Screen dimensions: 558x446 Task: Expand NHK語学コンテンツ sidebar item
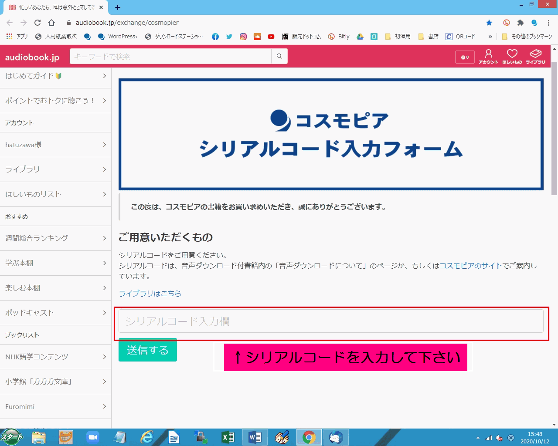(x=55, y=357)
